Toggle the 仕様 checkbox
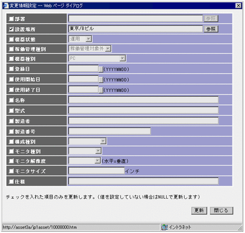 click(11, 181)
